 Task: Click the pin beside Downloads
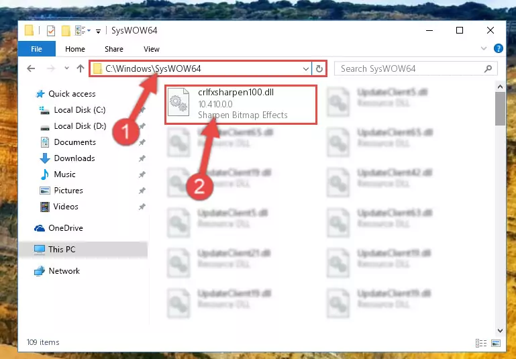[x=142, y=158]
